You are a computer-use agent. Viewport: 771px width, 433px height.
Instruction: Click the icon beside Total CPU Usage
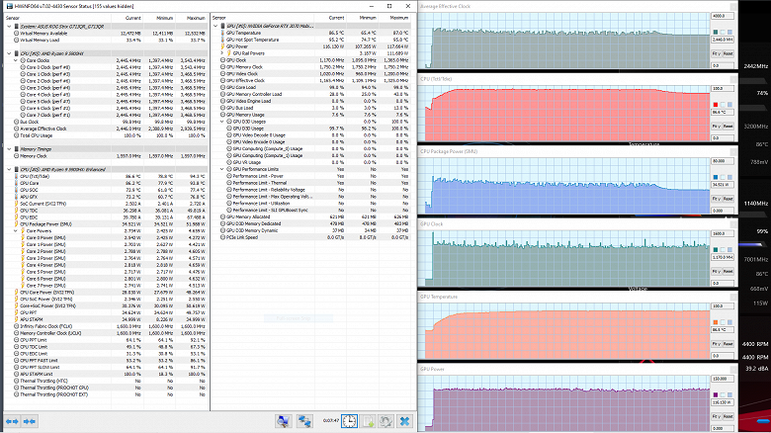click(16, 135)
